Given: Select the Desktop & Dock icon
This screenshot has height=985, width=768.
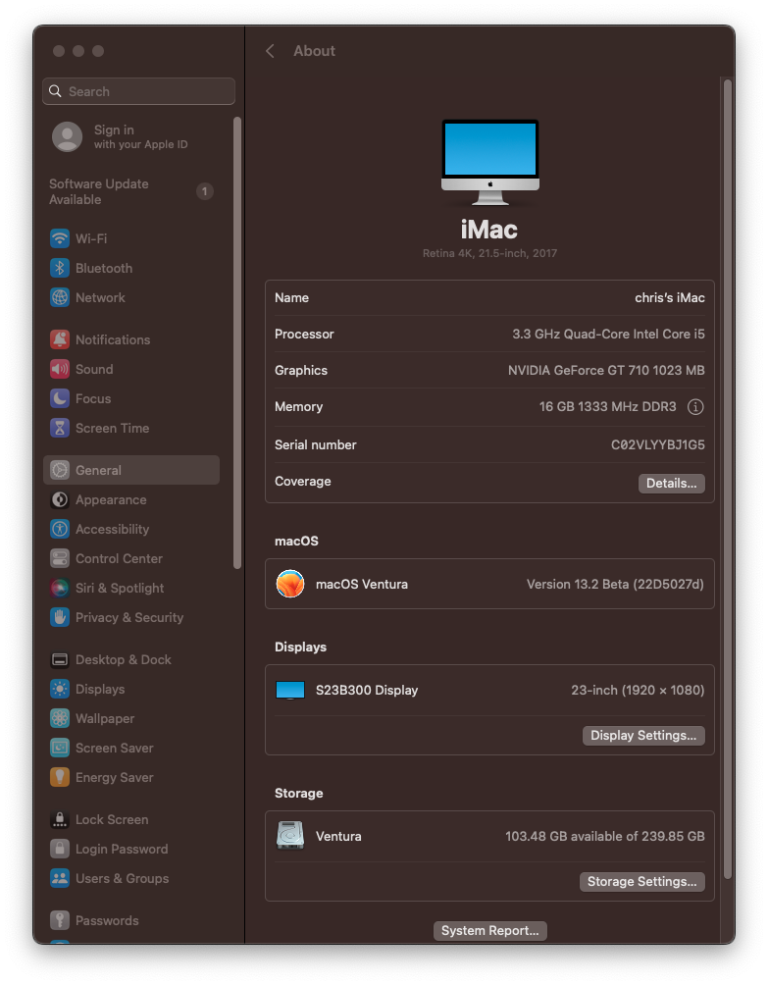Looking at the screenshot, I should 60,660.
